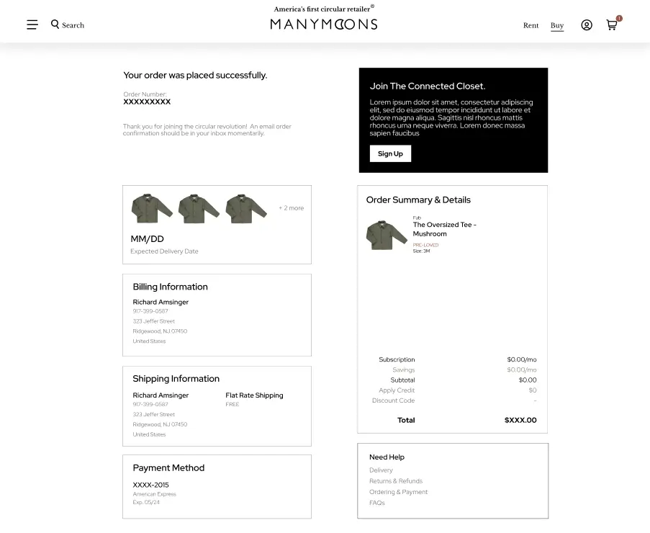The width and height of the screenshot is (650, 533).
Task: Select the Buy navigation tab
Action: click(557, 25)
